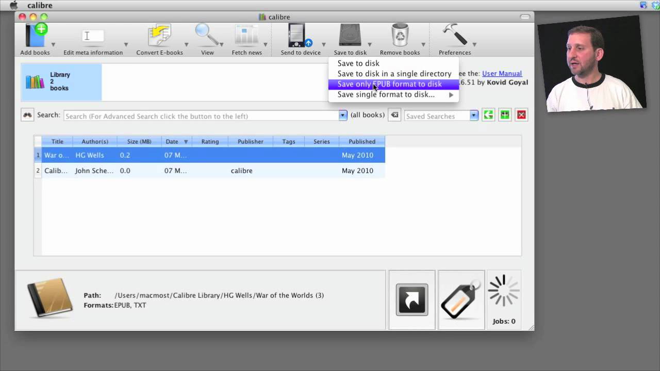Open calibre menu in menu bar
The height and width of the screenshot is (371, 660).
[x=40, y=5]
